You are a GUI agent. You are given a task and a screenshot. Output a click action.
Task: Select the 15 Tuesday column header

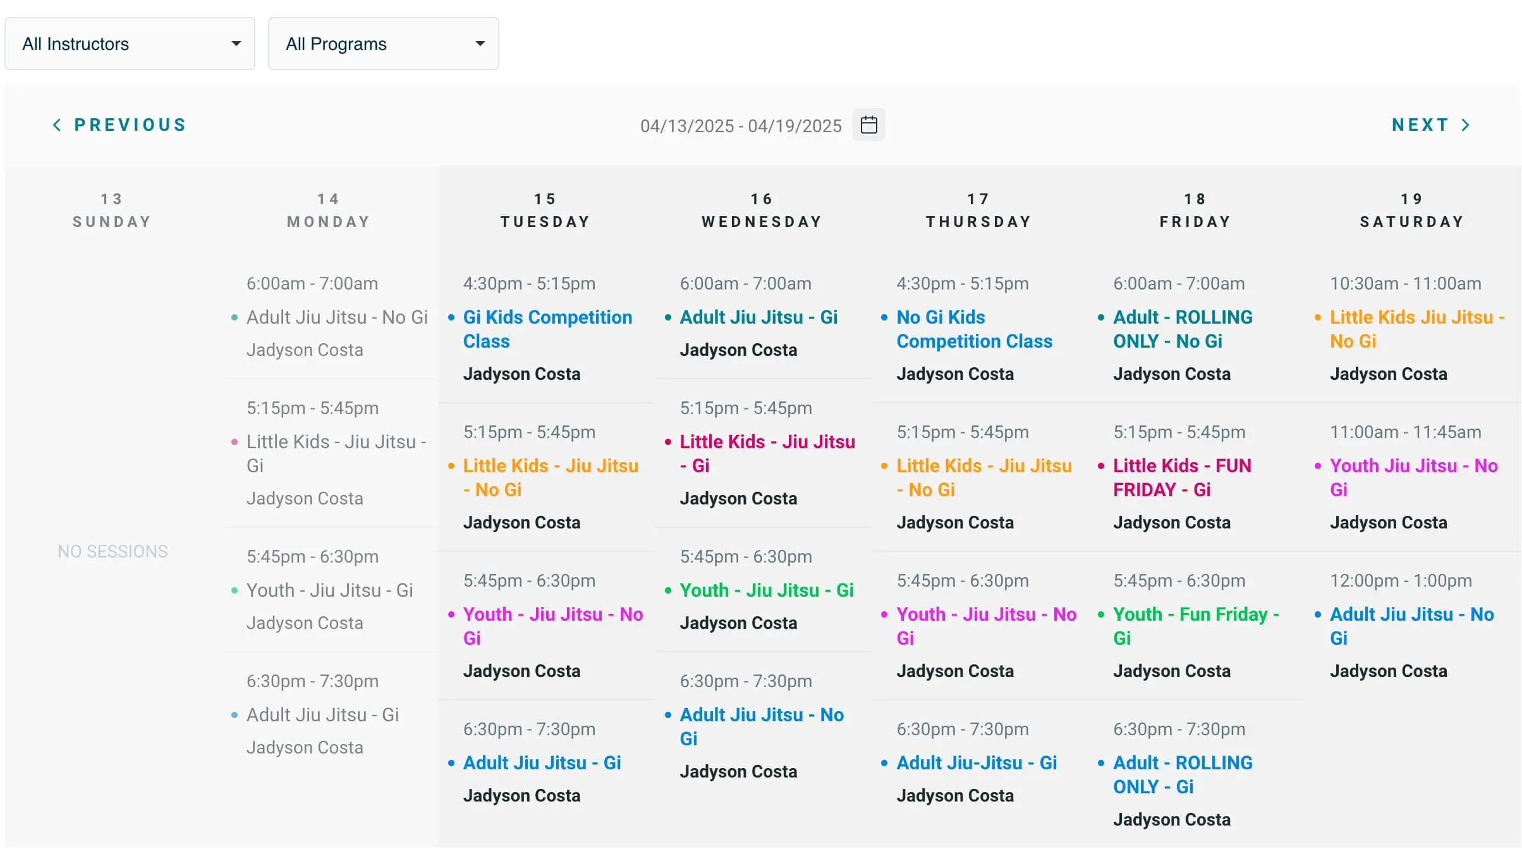pos(545,210)
